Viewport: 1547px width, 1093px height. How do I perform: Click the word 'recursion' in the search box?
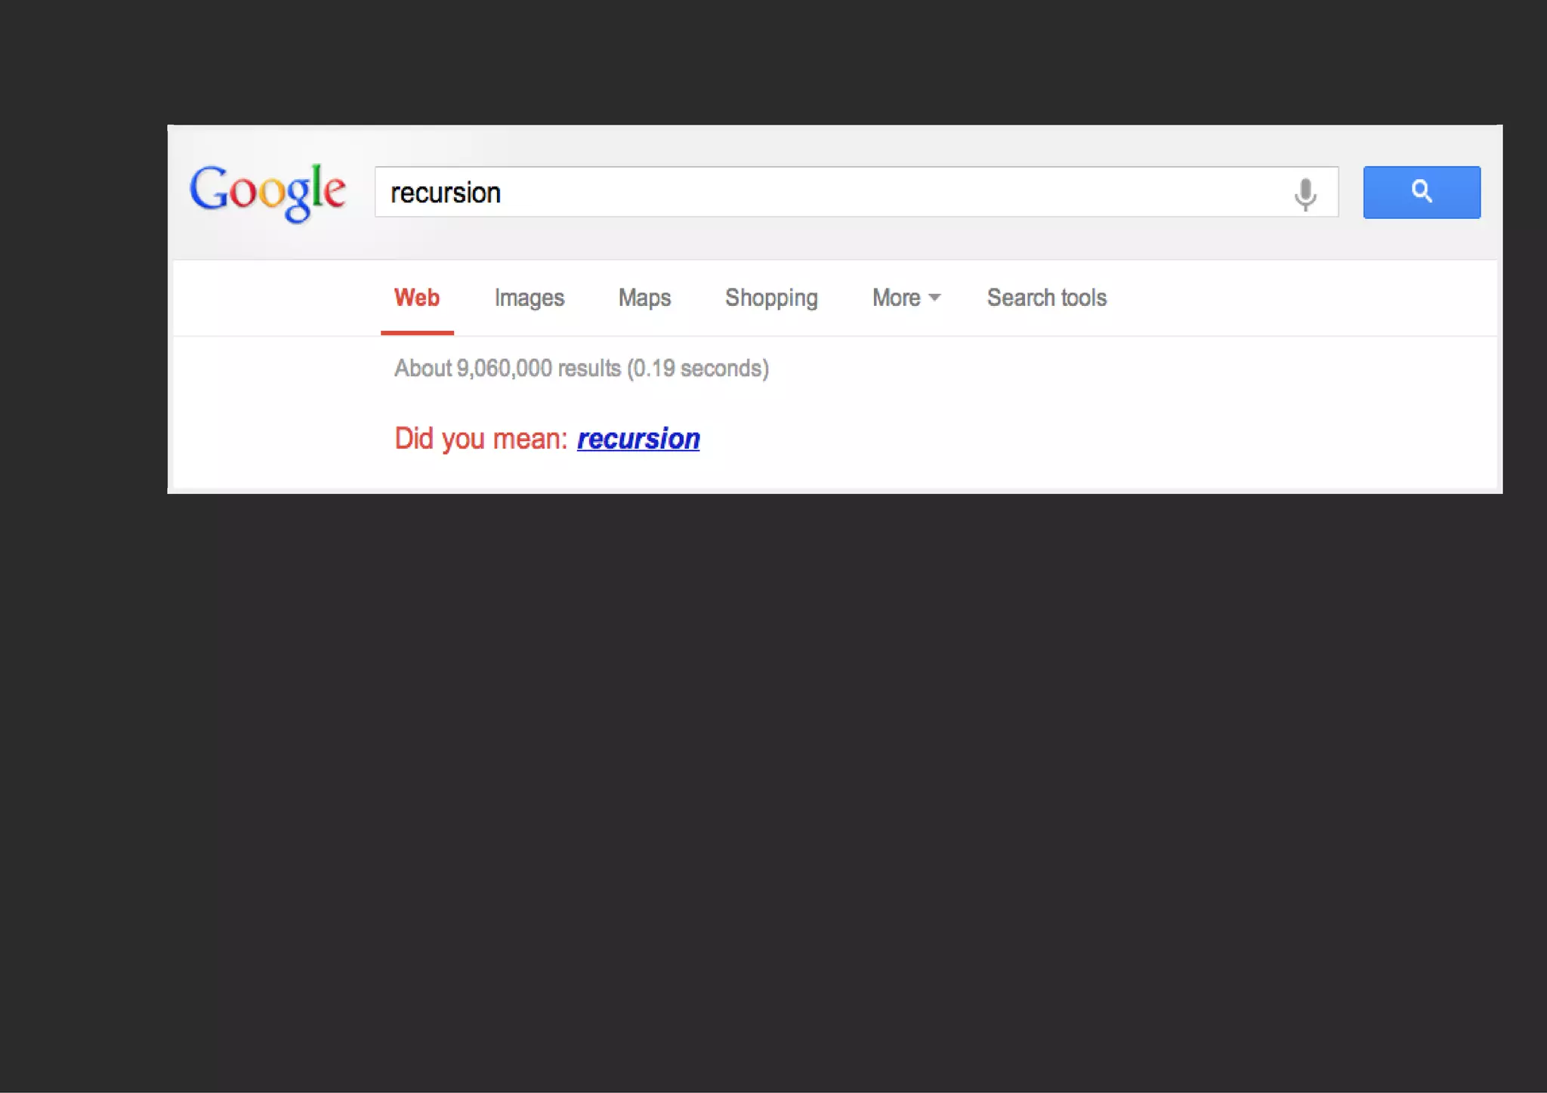click(x=446, y=193)
